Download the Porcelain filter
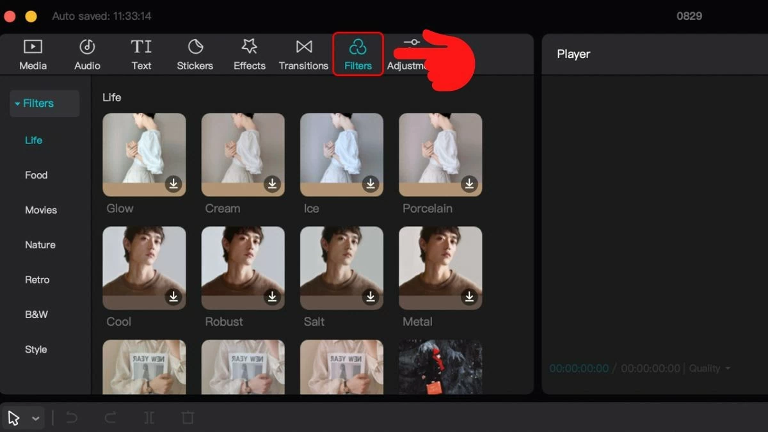Screen dimensions: 768x432 point(469,184)
